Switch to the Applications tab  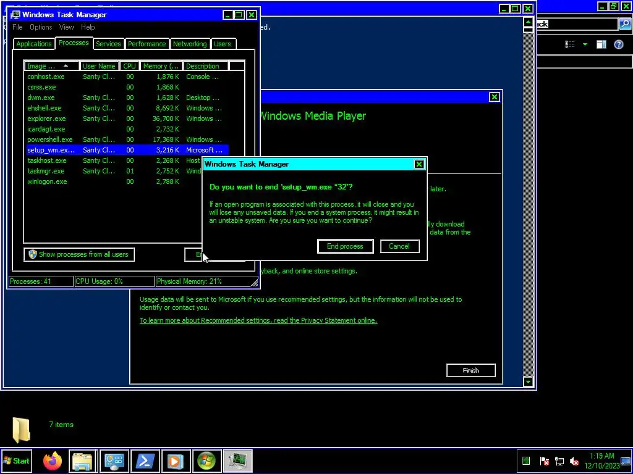(34, 44)
